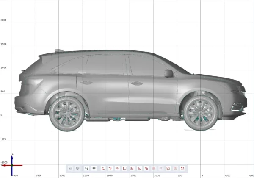Select the rectangle selection cursor tool
The width and height of the screenshot is (254, 178).
tap(87, 168)
